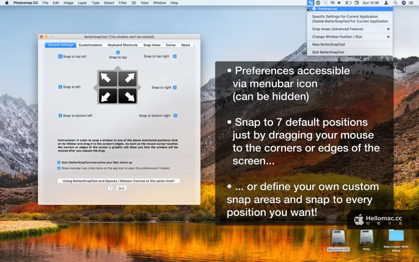
Task: Open the Apple menu
Action: click(x=7, y=3)
